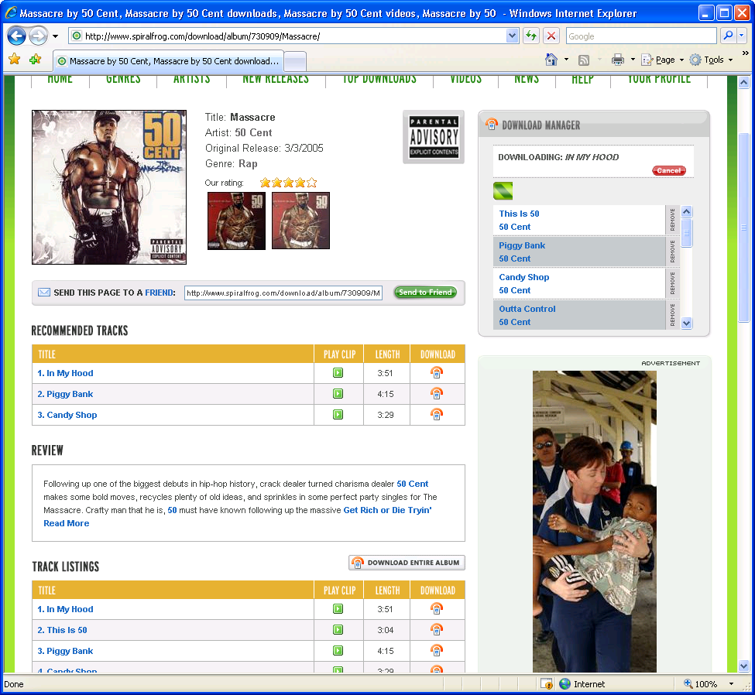Expand the Print button dropdown arrow
Screen dimensions: 755x695
tap(633, 60)
